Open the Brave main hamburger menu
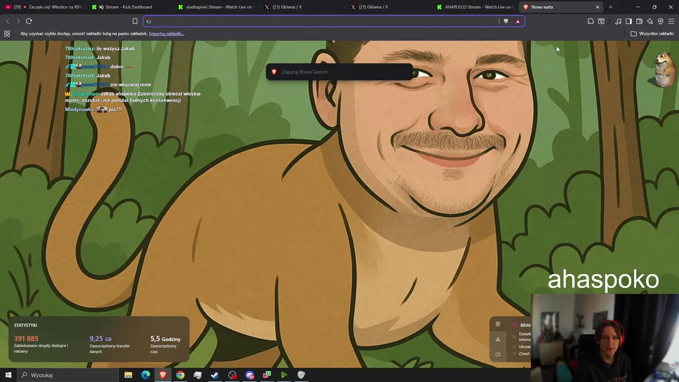 [671, 21]
